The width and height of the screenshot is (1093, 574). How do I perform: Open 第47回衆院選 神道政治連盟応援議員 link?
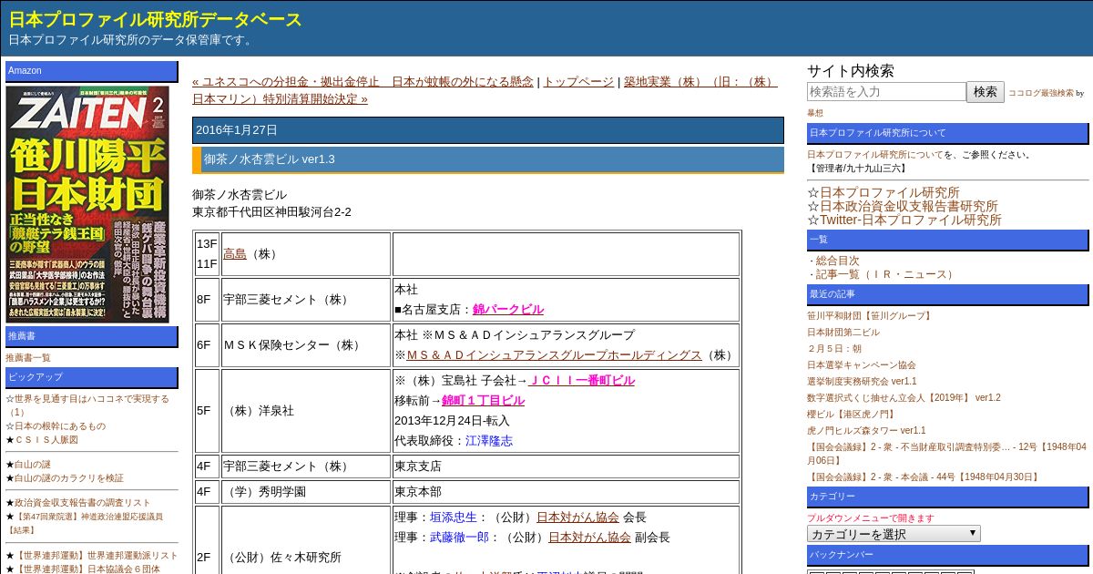[x=85, y=522]
